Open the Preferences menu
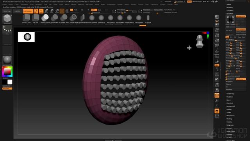The width and height of the screenshot is (250, 141). (111, 4)
